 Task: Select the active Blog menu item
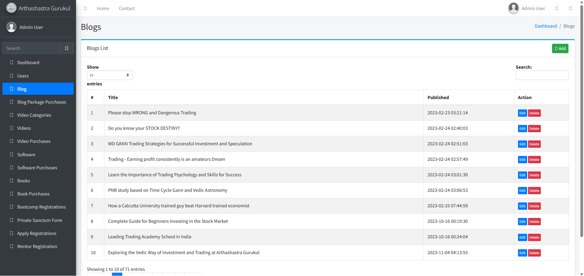pos(38,89)
